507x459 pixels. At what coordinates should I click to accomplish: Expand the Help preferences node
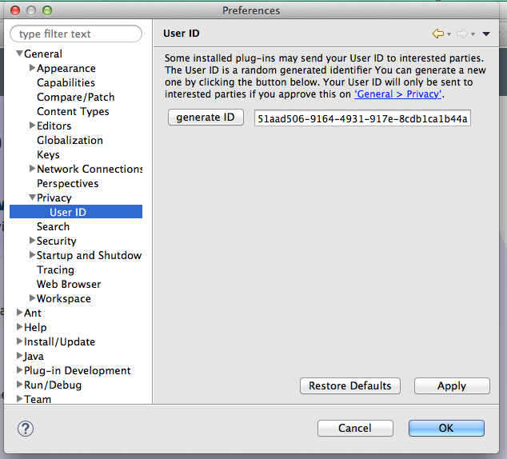pyautogui.click(x=19, y=326)
